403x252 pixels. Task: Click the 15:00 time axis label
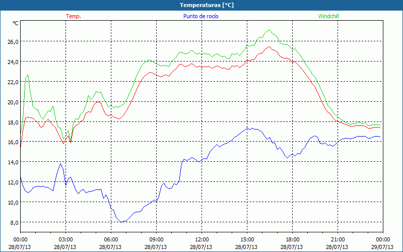pos(247,240)
